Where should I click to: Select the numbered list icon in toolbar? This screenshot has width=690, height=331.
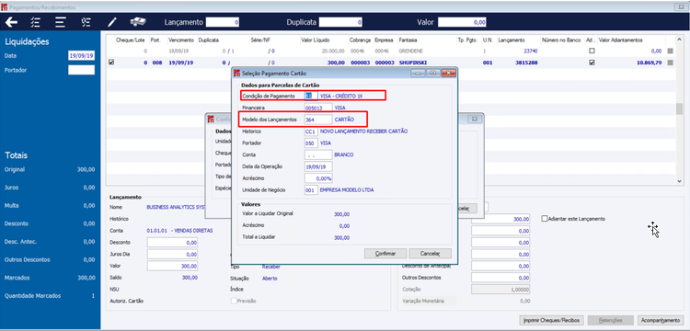click(x=86, y=22)
